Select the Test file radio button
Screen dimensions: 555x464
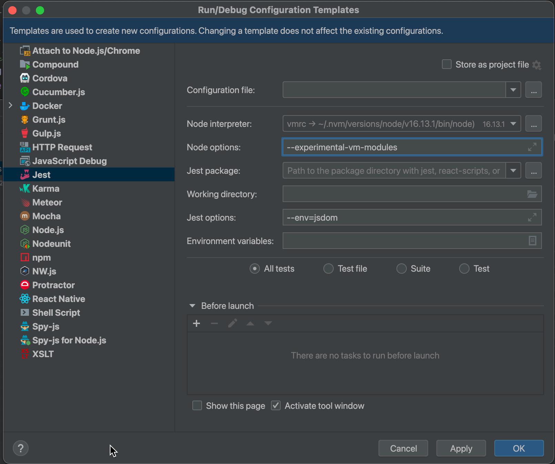[329, 269]
